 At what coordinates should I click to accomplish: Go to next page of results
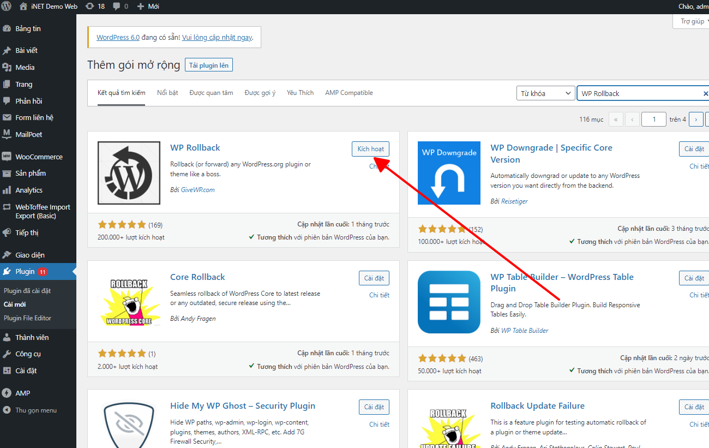click(696, 120)
